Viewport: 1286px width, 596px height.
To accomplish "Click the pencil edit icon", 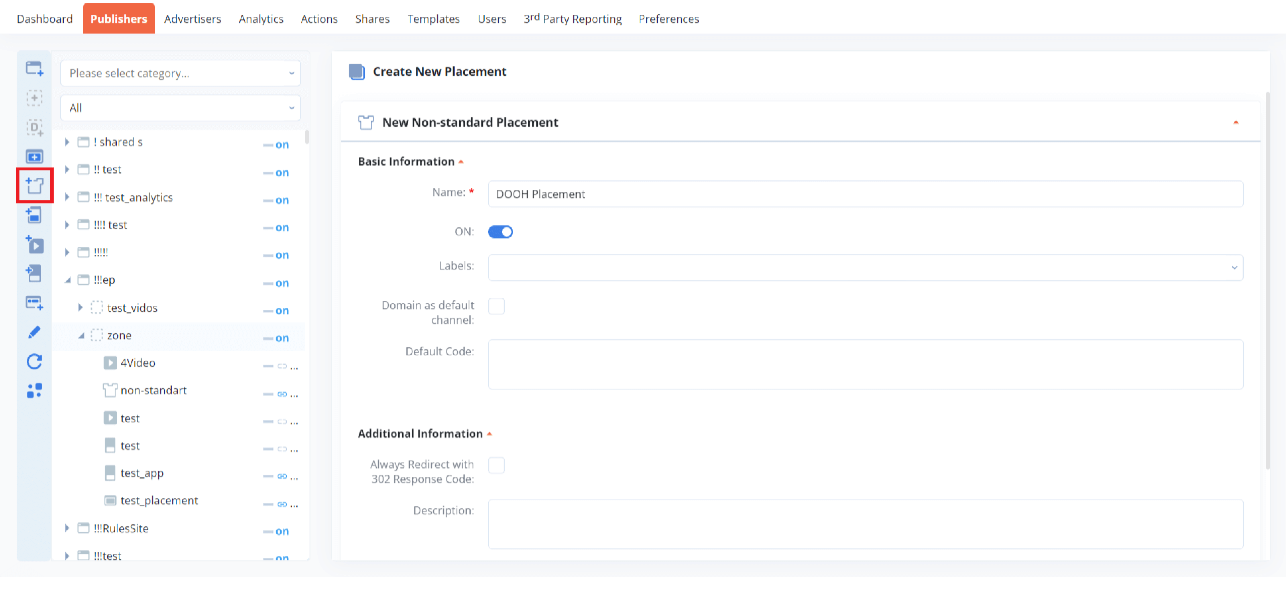I will click(x=34, y=333).
